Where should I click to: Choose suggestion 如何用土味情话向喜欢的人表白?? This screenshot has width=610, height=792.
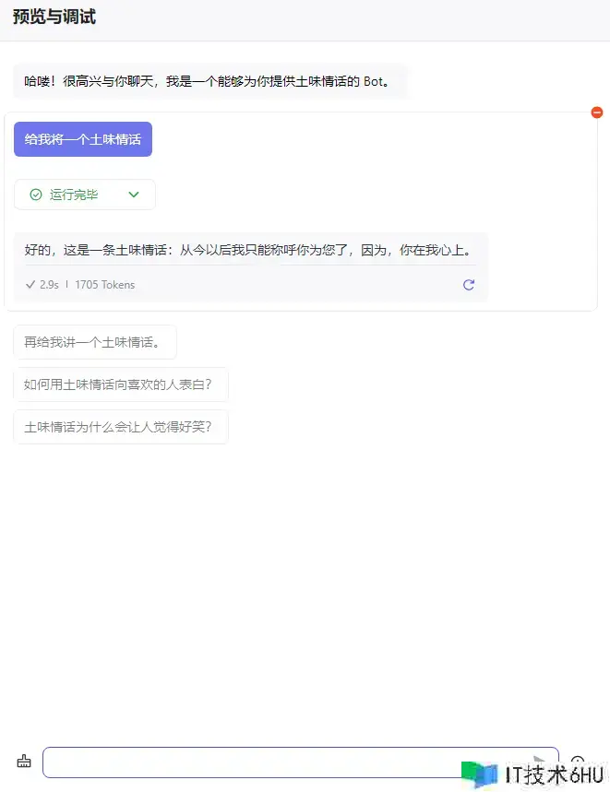(x=120, y=384)
